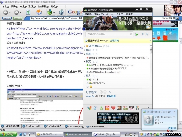Open the 說明 menu in Messenger
Image resolution: width=182 pixels, height=137 pixels.
[x=130, y=14]
